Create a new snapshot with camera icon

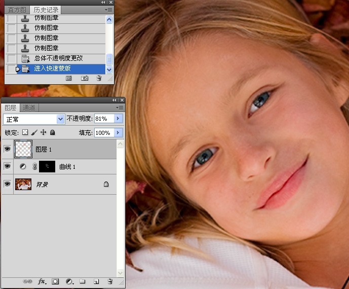(85, 78)
